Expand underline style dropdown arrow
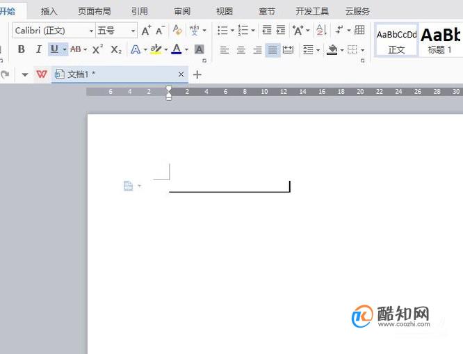This screenshot has width=463, height=354. tap(65, 49)
